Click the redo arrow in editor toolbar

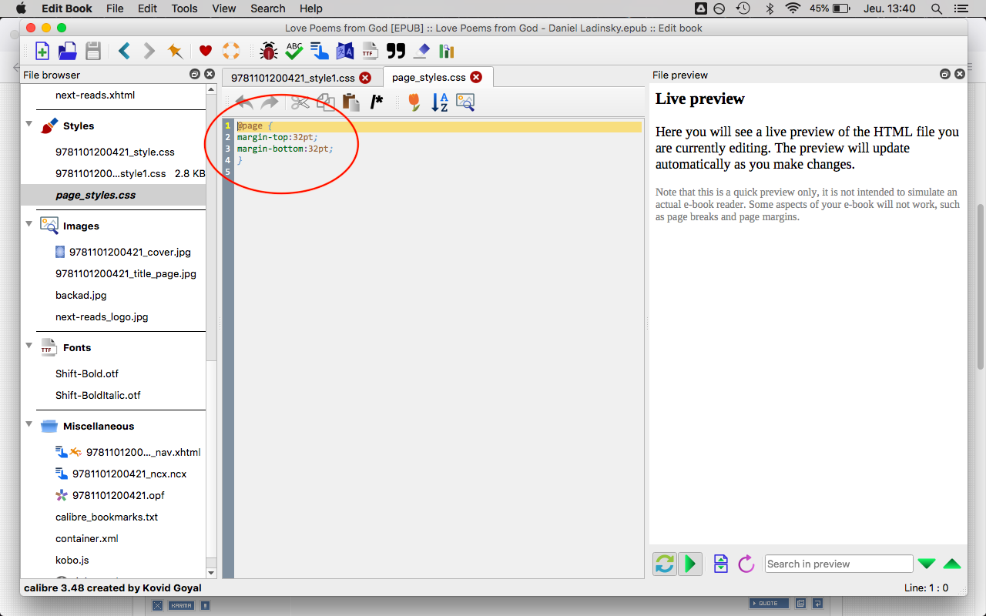[x=270, y=102]
